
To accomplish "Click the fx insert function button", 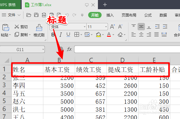I will [x=69, y=49].
